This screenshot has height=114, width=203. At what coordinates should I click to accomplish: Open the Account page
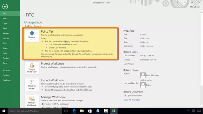click(10, 70)
